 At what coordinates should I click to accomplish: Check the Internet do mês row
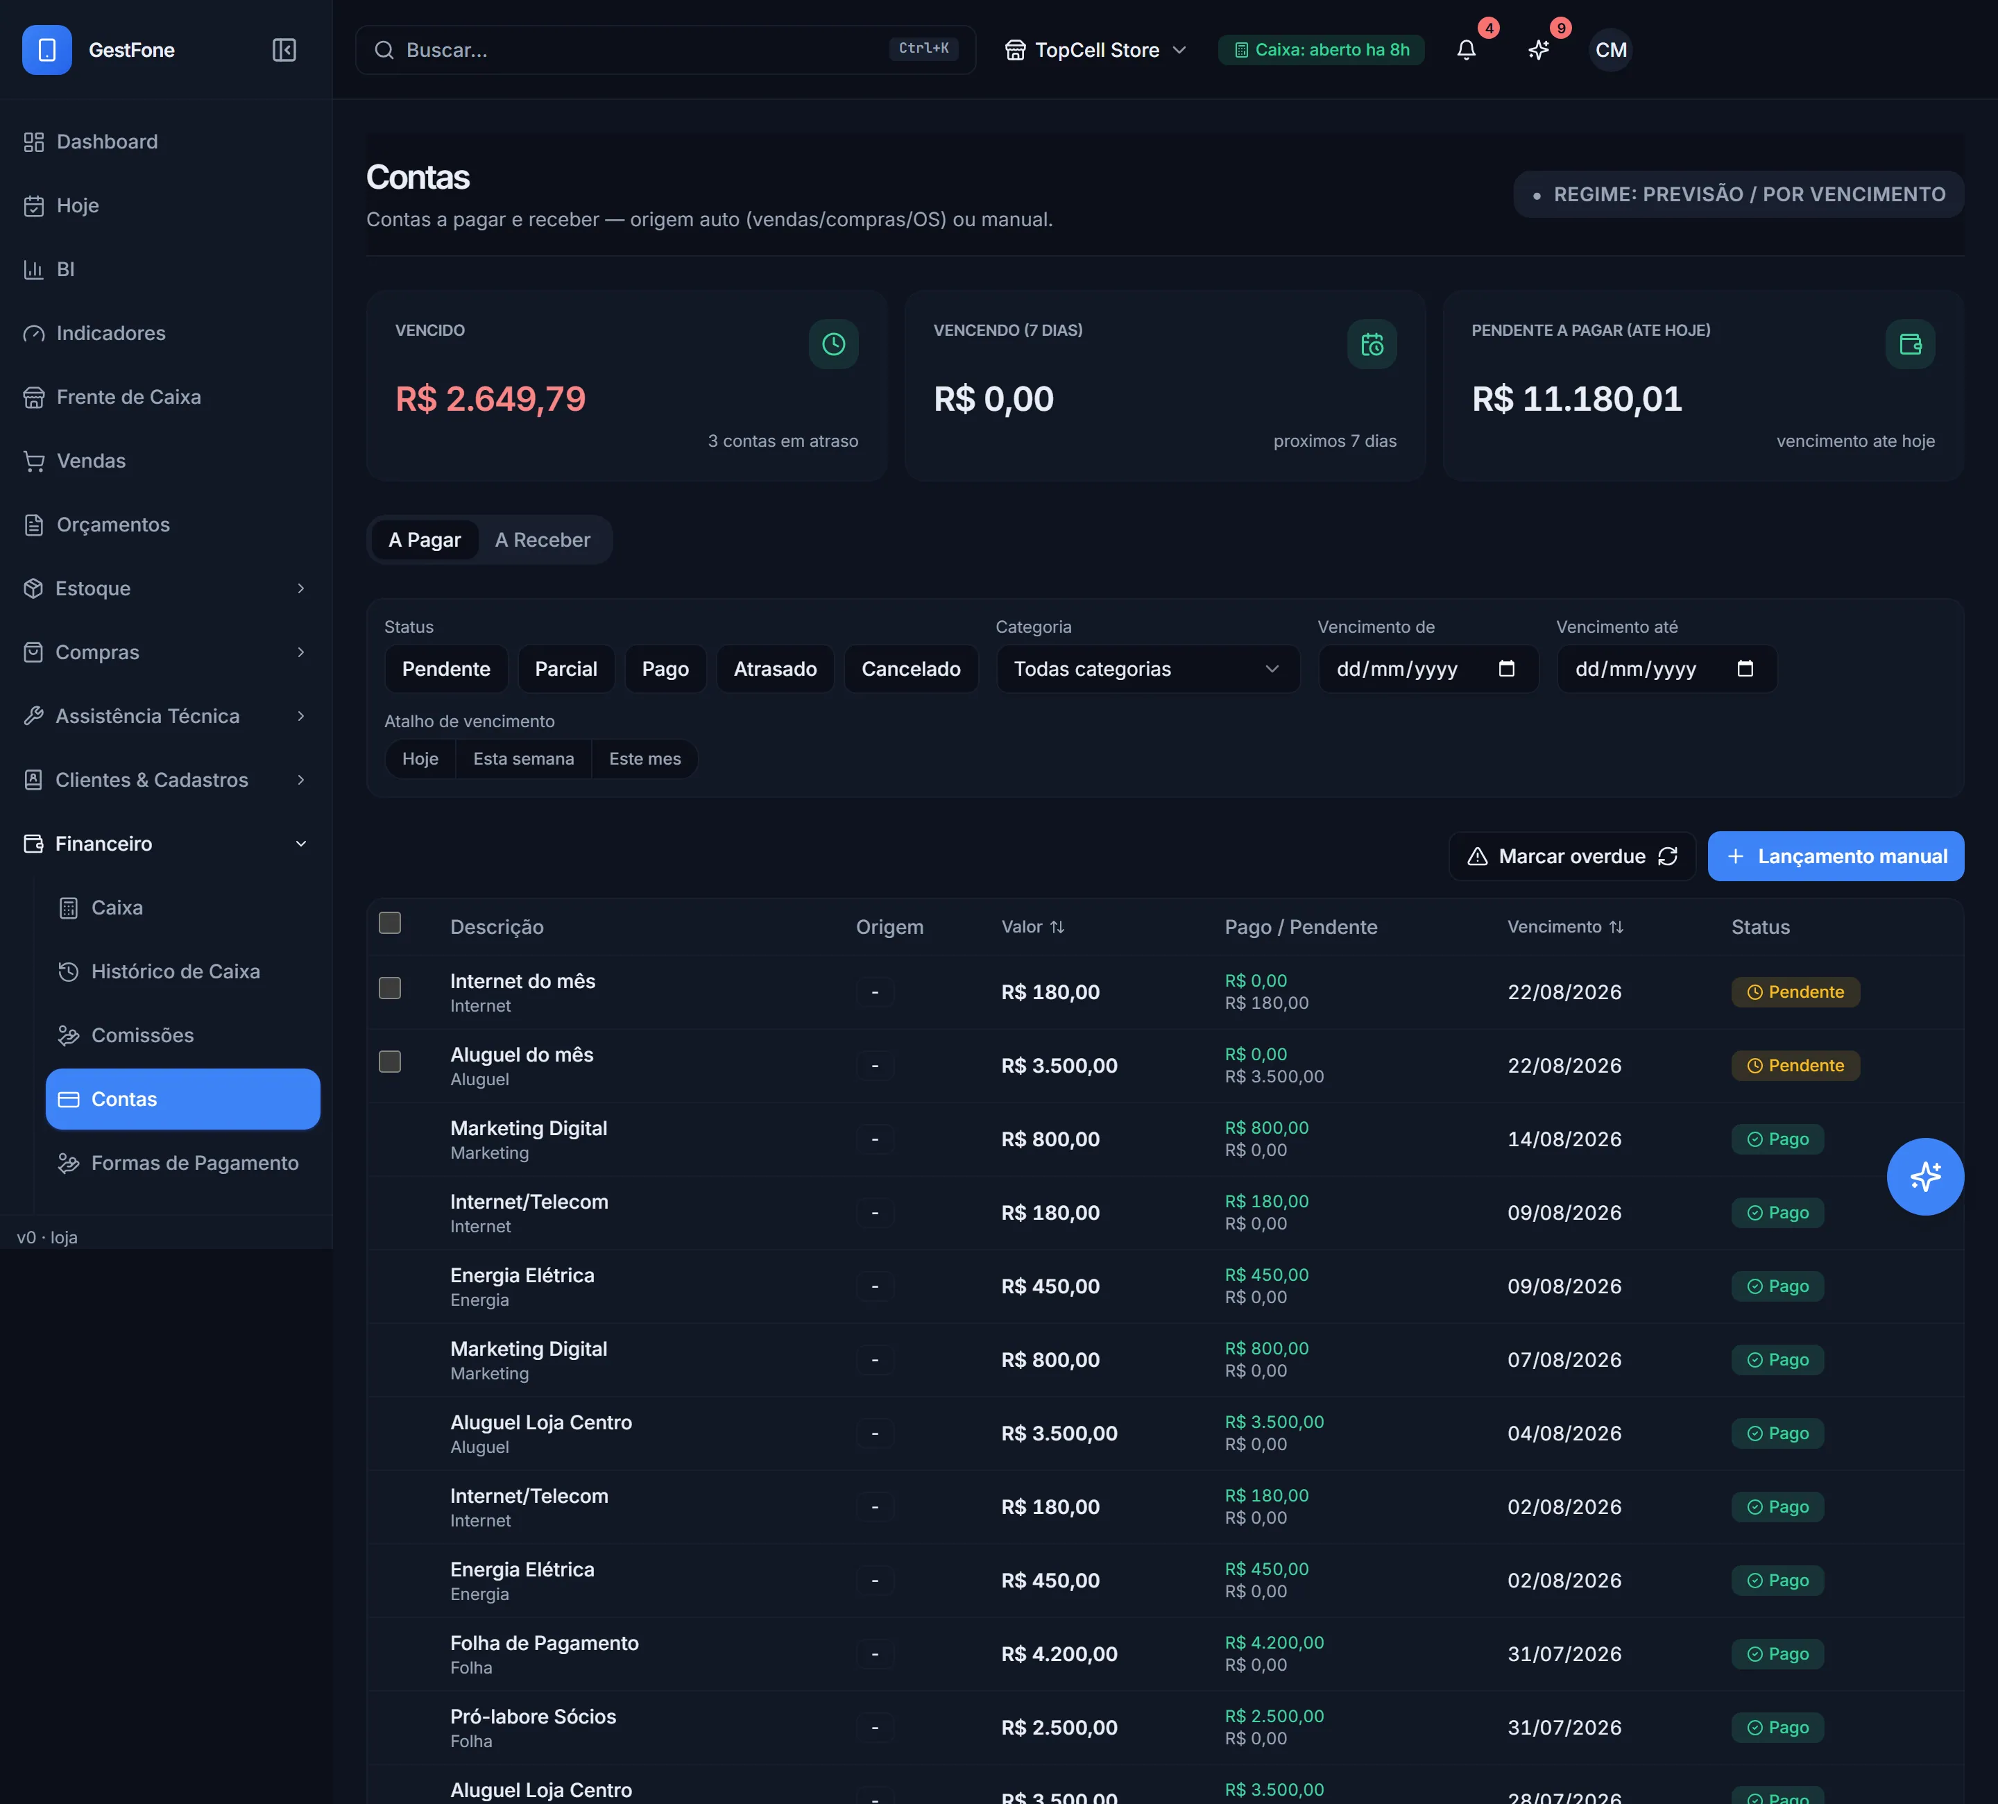pyautogui.click(x=391, y=988)
